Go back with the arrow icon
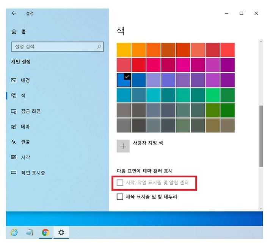The image size is (273, 243). [x=14, y=13]
